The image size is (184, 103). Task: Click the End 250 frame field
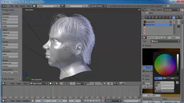pyautogui.click(x=60, y=101)
